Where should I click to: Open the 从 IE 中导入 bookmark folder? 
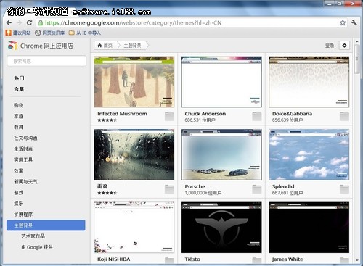(x=85, y=33)
